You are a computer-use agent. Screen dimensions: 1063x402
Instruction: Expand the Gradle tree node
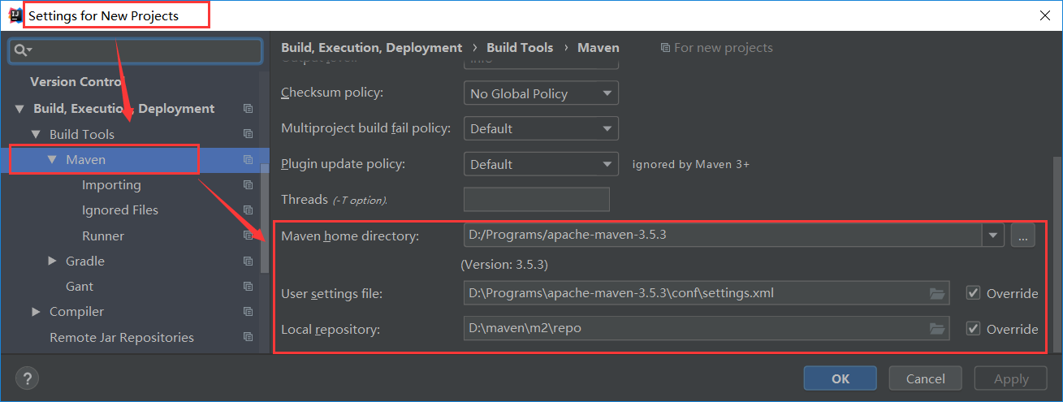[53, 261]
